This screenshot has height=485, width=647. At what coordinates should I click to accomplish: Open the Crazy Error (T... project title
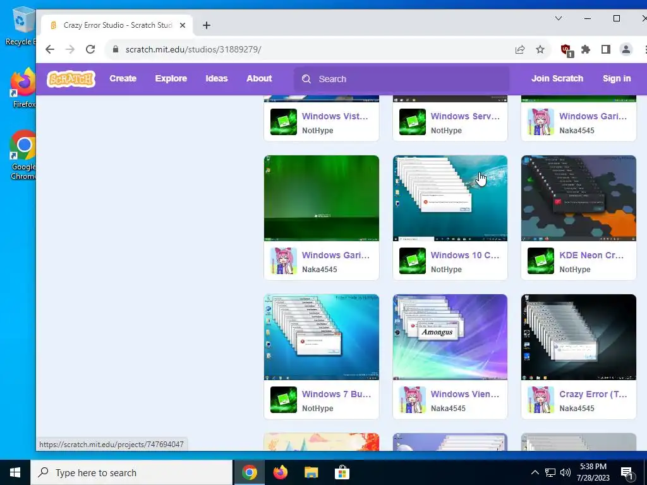pos(593,394)
